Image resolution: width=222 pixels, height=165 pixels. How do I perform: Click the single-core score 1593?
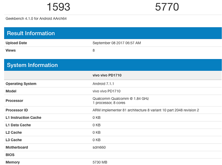point(58,7)
